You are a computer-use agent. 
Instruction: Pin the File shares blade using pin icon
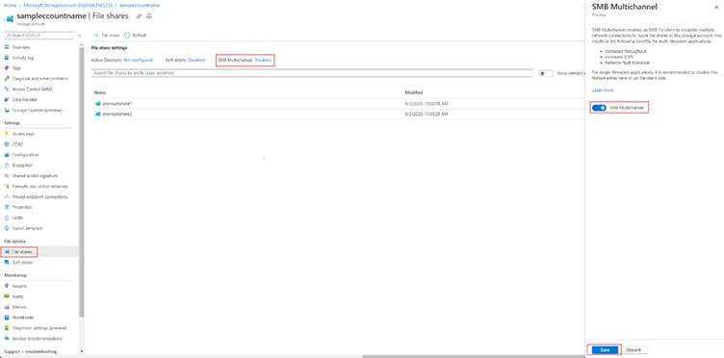click(139, 16)
